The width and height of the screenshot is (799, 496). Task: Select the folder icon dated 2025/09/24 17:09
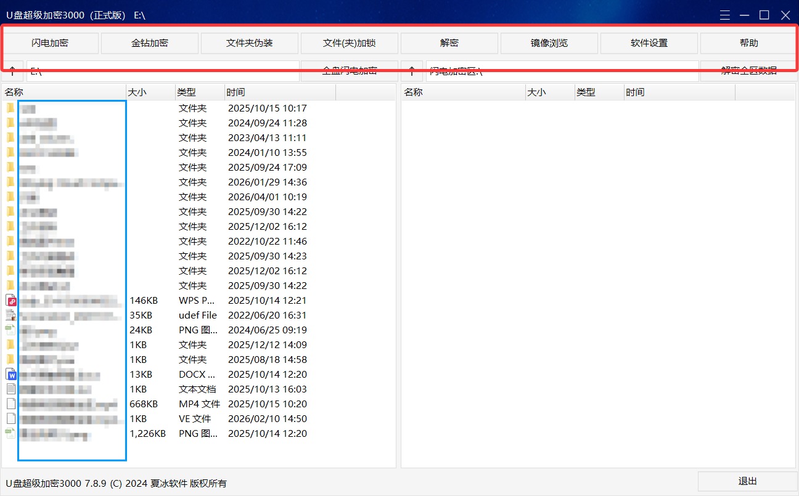(10, 167)
